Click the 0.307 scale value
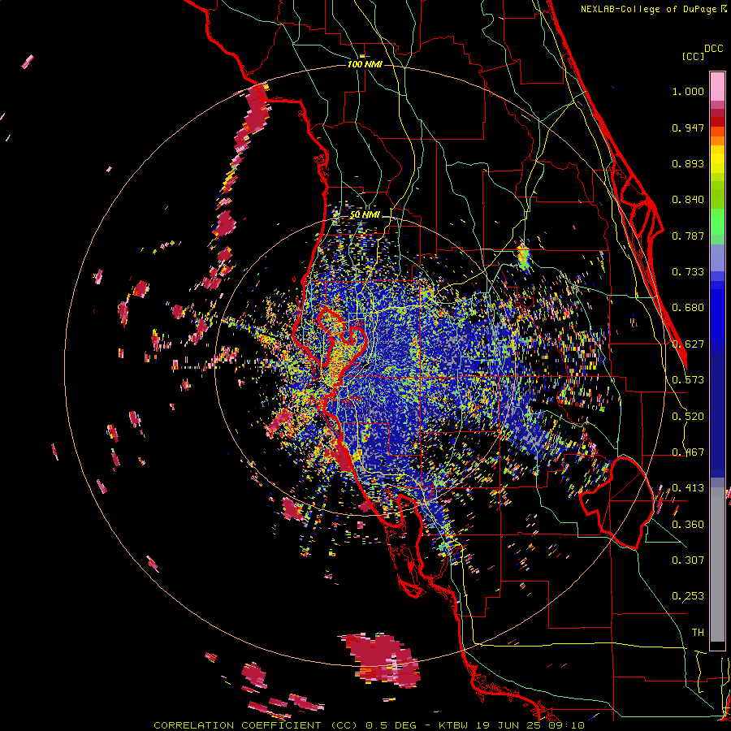The image size is (731, 731). [x=688, y=560]
